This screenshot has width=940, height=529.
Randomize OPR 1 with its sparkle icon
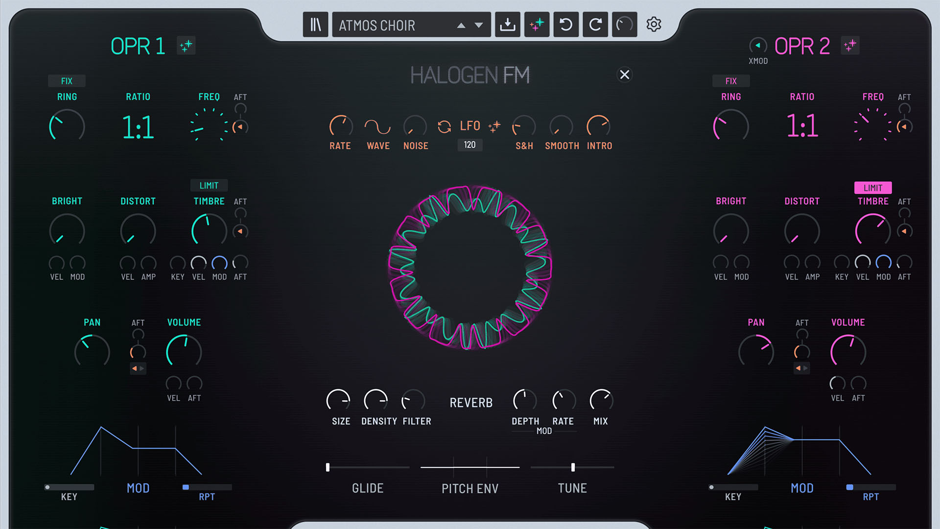[x=186, y=46]
